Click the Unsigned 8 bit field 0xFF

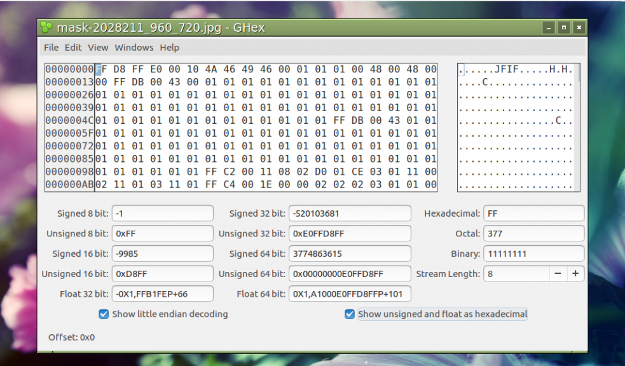pos(163,233)
